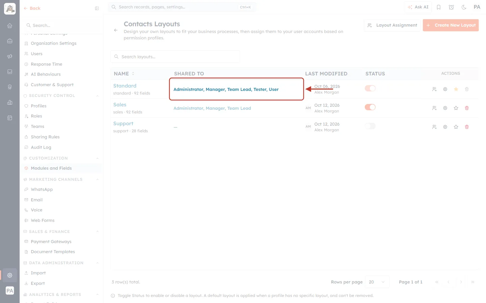Collapse the Security Control section
The image size is (486, 303).
coord(98,96)
